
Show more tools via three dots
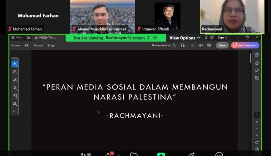[x=15, y=111]
